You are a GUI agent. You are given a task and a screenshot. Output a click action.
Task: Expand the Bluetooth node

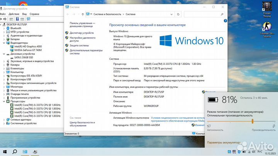coord(4,28)
